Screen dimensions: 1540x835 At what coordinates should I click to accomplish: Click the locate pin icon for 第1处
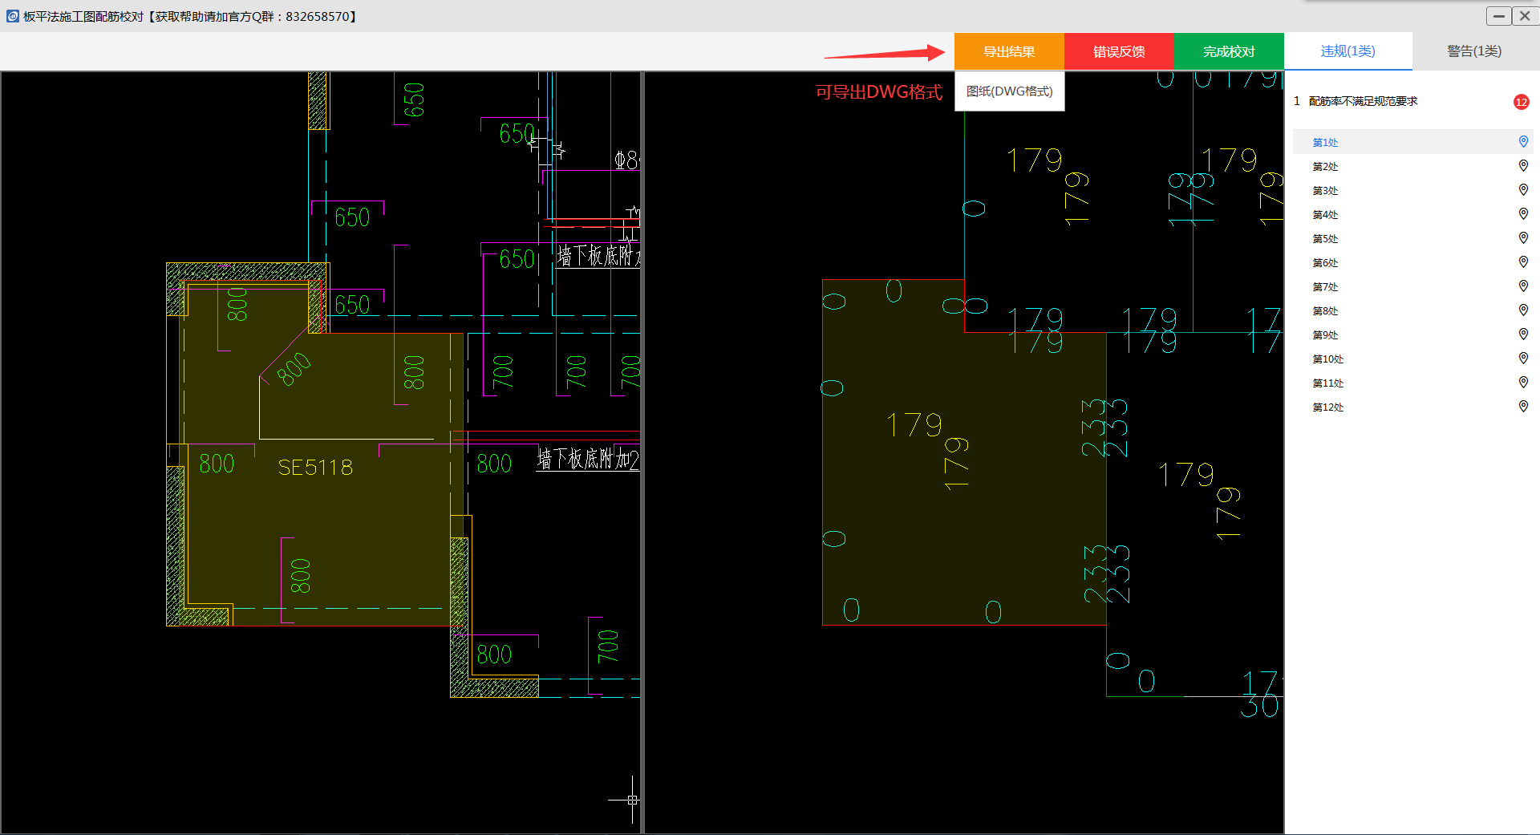[1523, 142]
